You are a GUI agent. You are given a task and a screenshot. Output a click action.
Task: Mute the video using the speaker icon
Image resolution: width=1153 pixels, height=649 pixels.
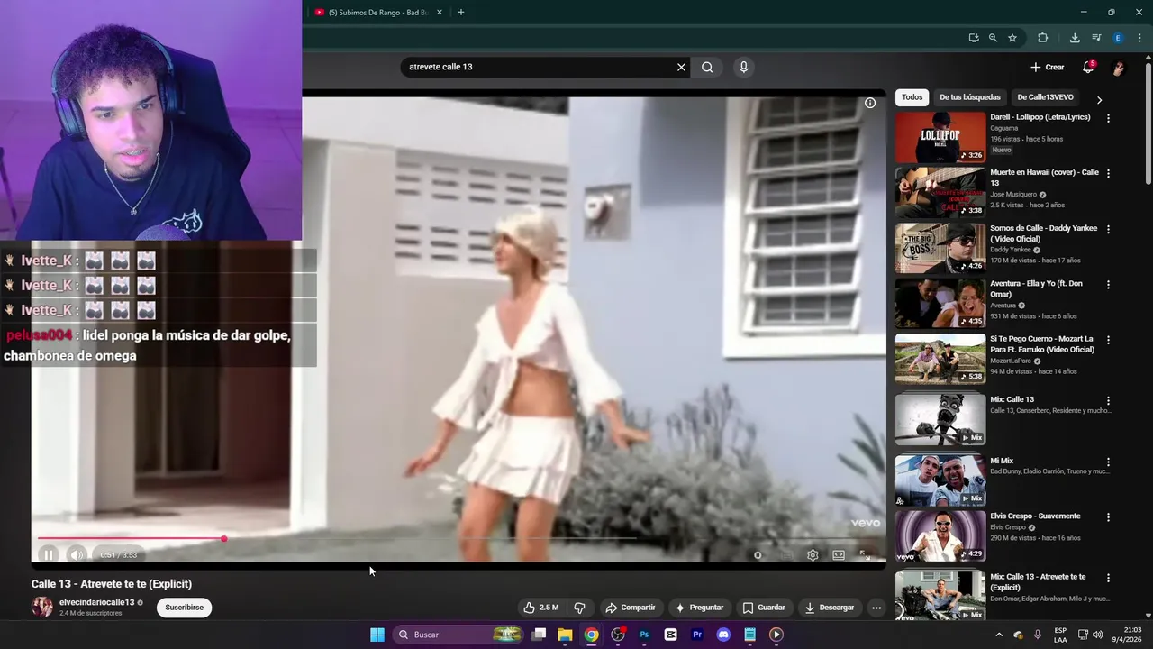(77, 555)
